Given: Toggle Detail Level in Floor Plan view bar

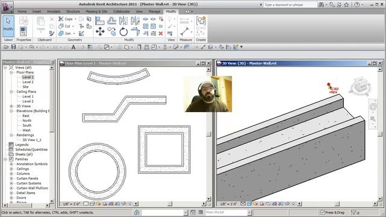Looking at the screenshot, I should click(x=86, y=204).
